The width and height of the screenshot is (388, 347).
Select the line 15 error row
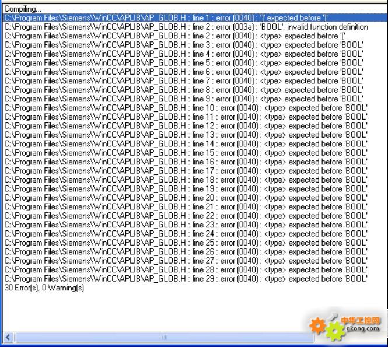pos(186,153)
